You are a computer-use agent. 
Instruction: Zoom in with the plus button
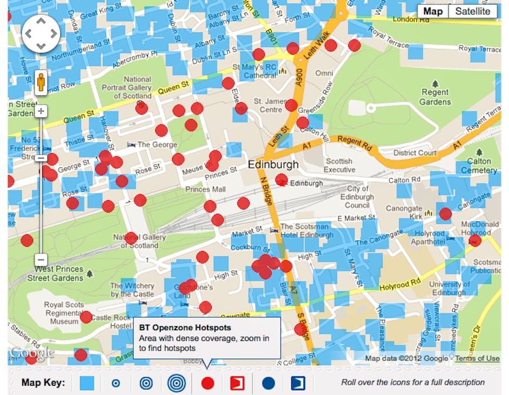[x=41, y=111]
